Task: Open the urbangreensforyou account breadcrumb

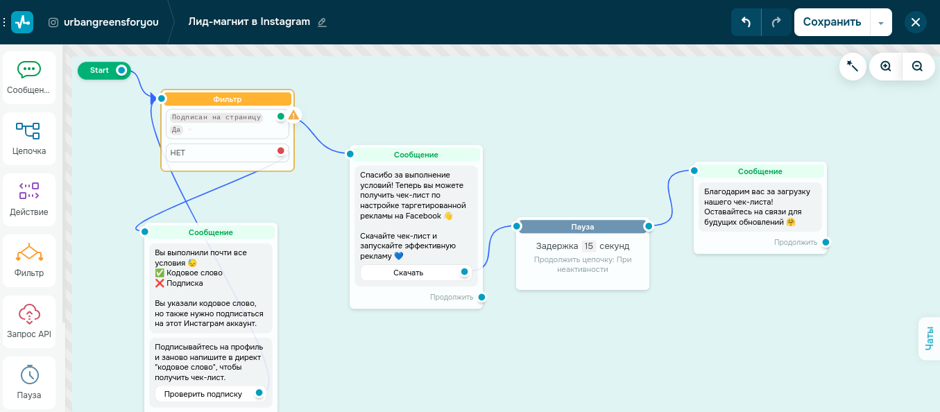Action: 111,22
